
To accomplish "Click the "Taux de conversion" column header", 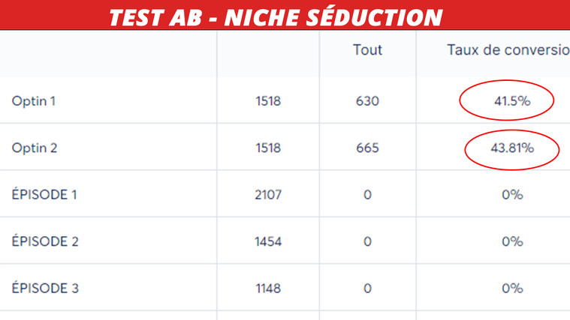I will click(x=508, y=50).
